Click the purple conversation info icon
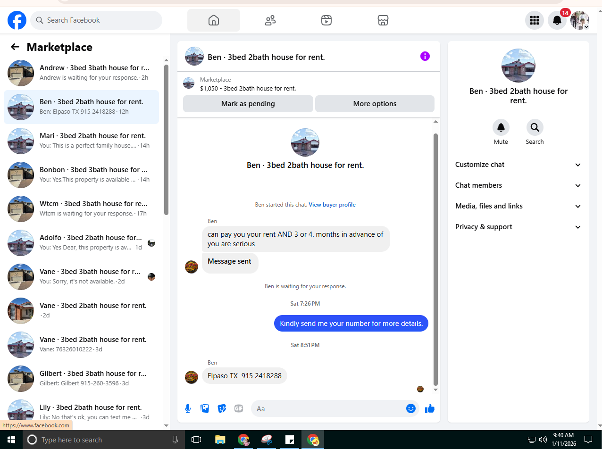 tap(425, 57)
